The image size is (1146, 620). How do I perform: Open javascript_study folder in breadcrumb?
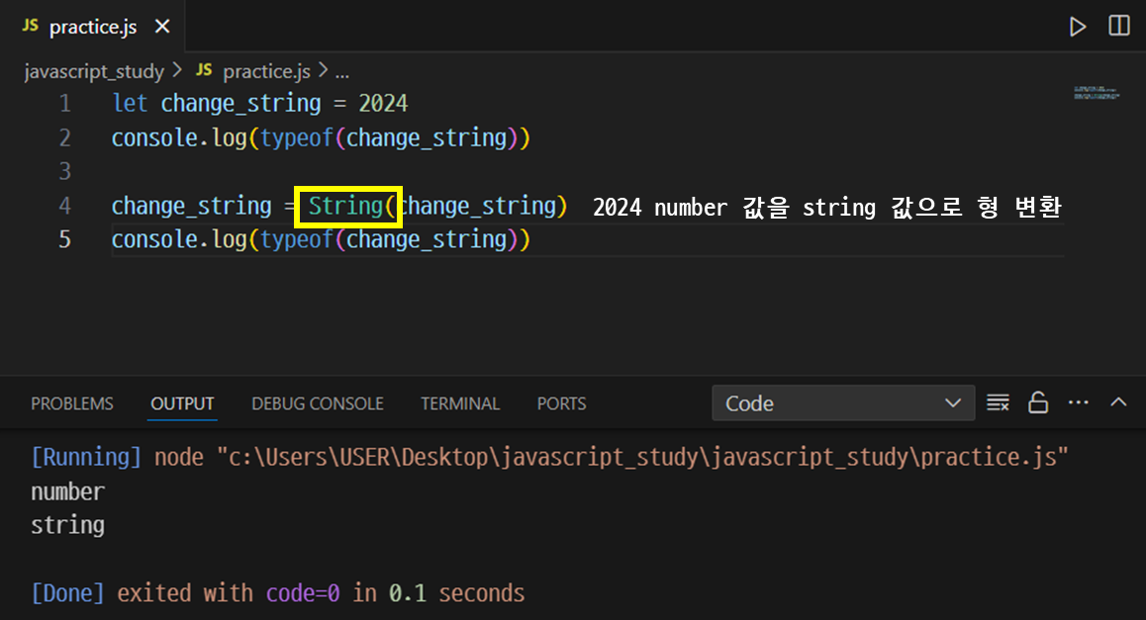[94, 71]
